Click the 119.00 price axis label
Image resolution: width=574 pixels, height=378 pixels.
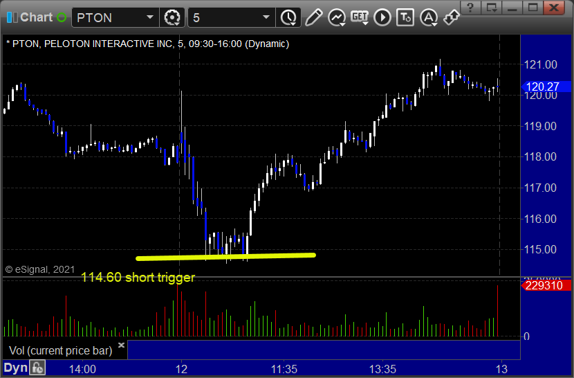[541, 127]
